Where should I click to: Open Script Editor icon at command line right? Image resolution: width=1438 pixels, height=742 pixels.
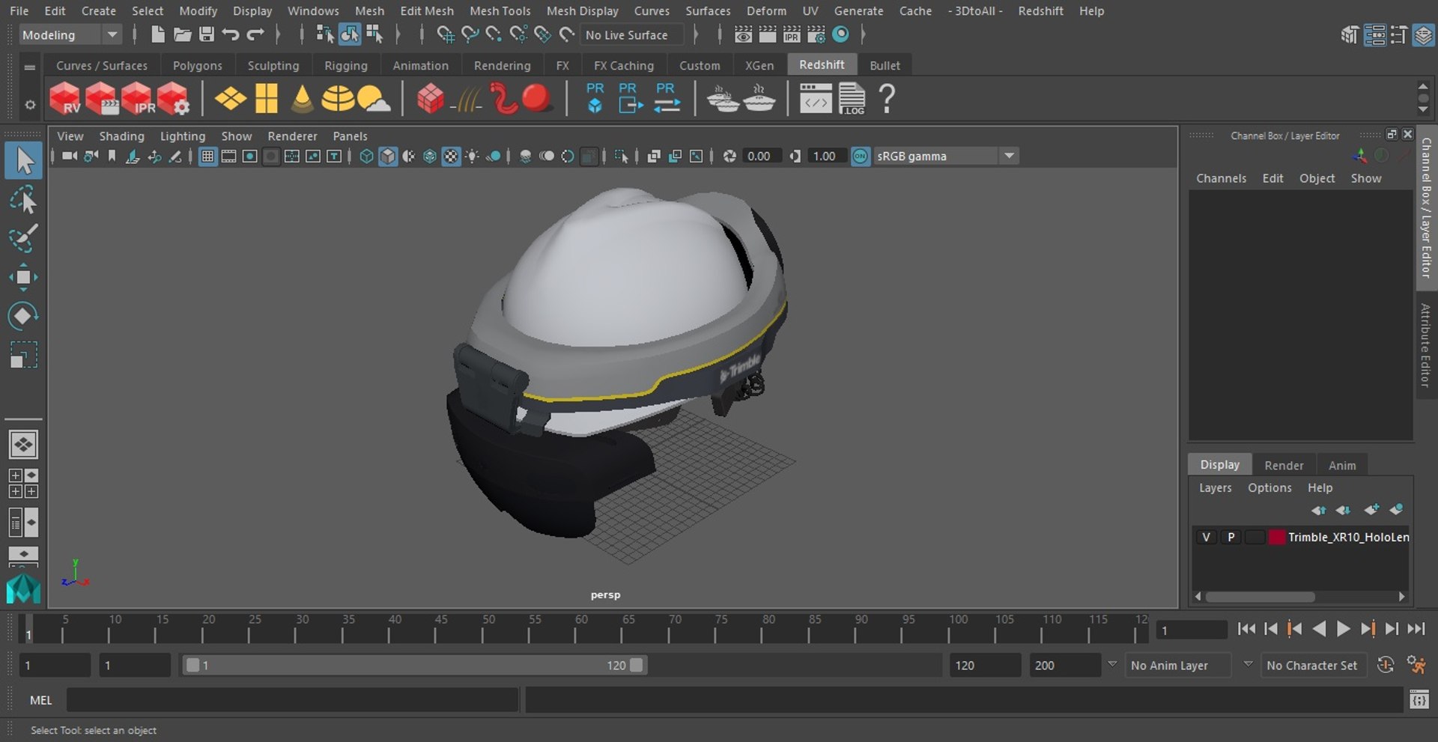(x=1419, y=700)
